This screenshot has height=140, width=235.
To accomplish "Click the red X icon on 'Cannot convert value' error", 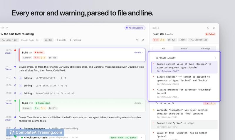I will 153,64.
